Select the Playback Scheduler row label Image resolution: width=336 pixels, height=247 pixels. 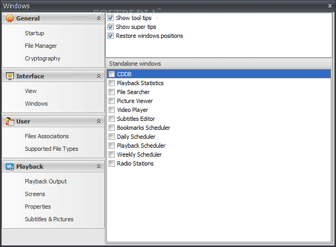[x=141, y=146]
